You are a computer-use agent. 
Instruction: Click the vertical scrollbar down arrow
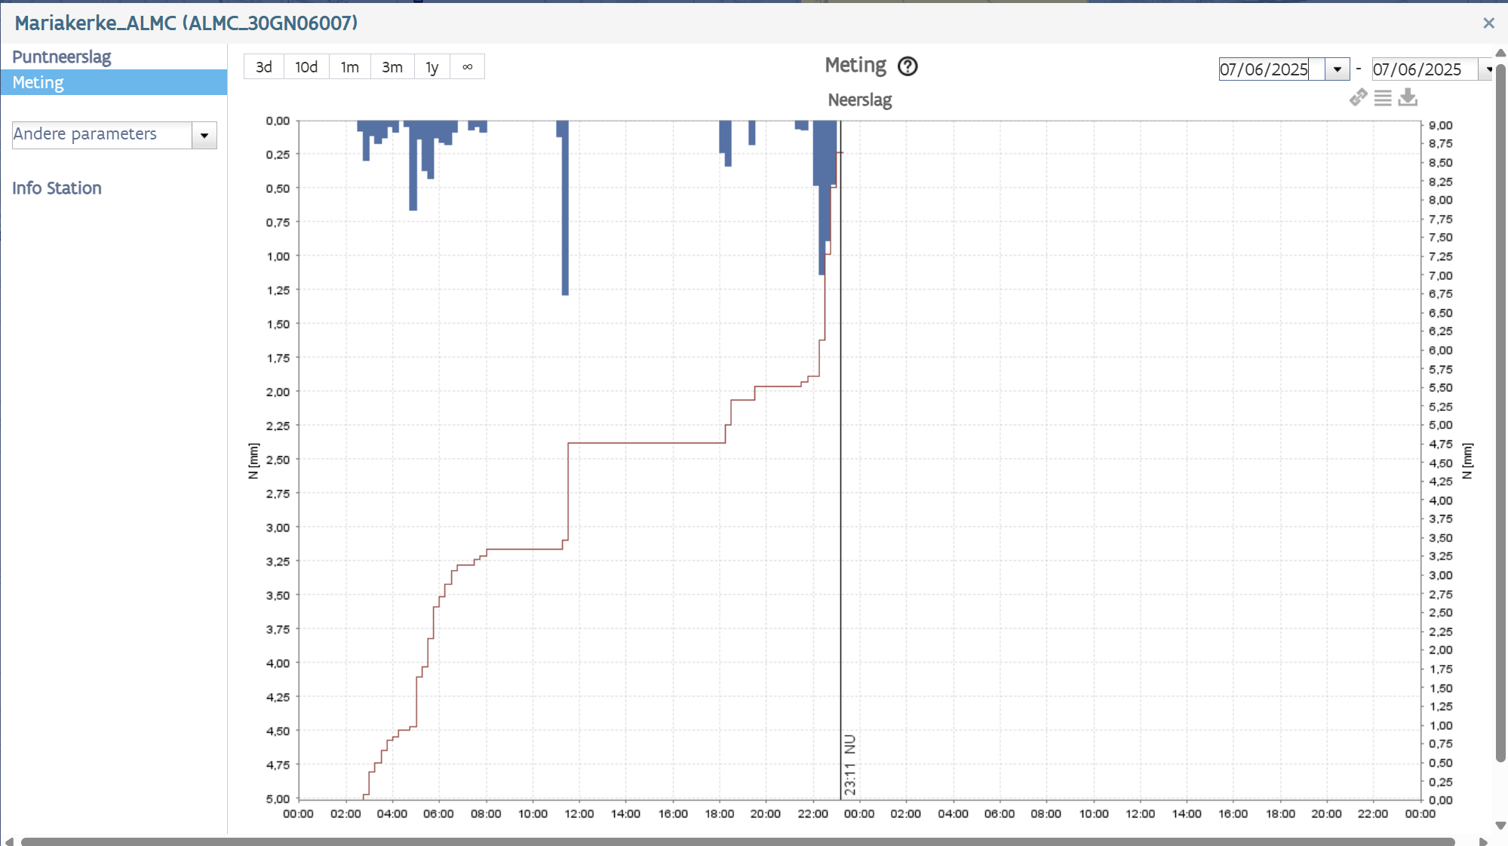tap(1500, 826)
